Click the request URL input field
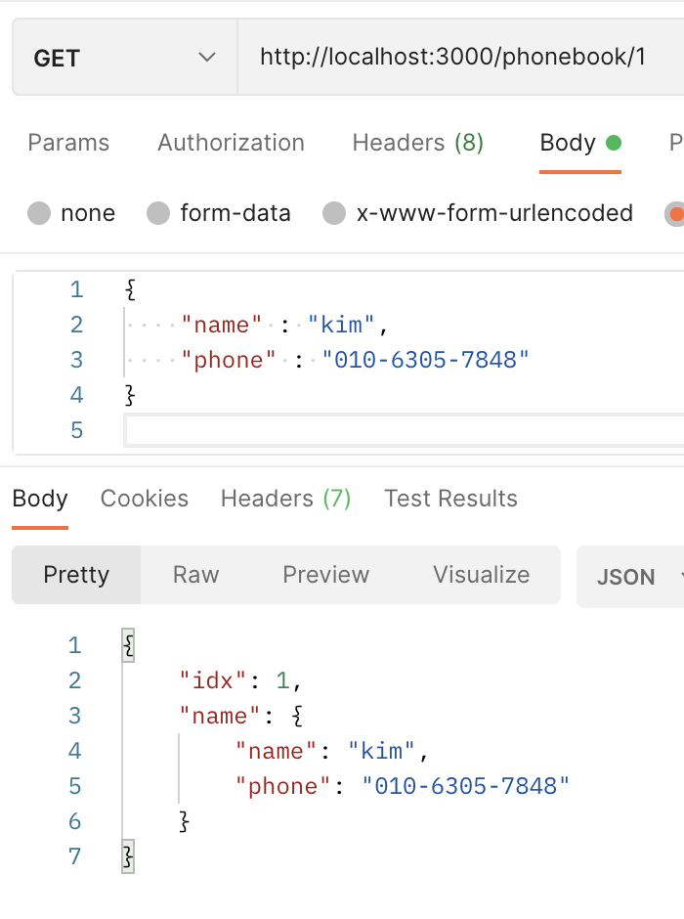 click(x=461, y=57)
